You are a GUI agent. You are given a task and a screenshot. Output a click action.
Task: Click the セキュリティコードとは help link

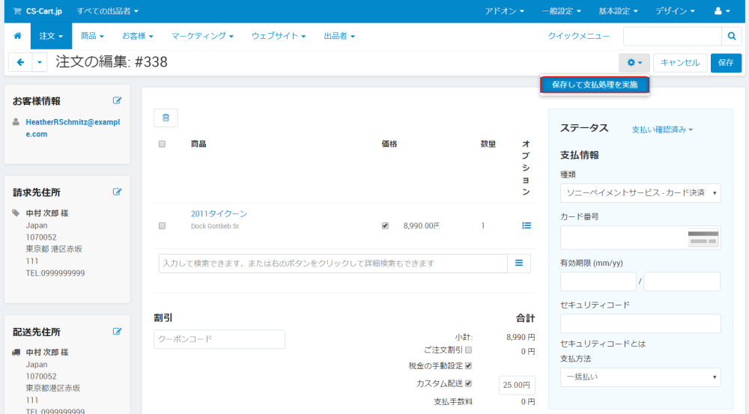603,344
